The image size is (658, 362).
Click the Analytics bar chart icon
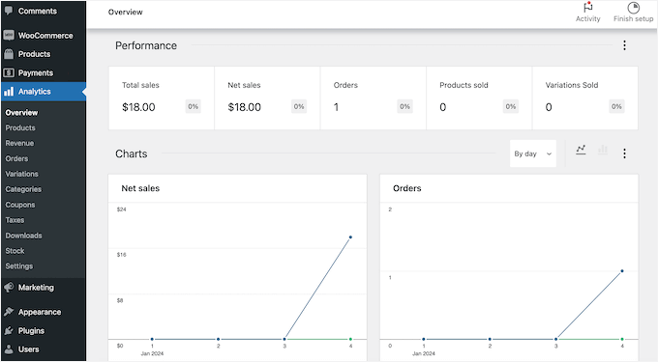coord(9,92)
